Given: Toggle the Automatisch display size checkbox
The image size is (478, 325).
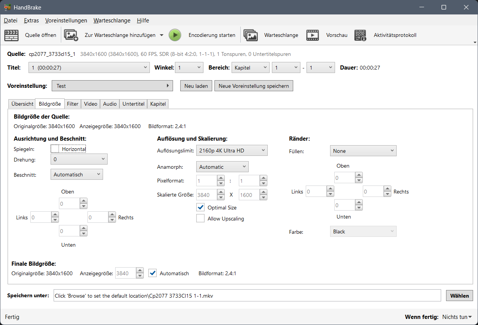Looking at the screenshot, I should point(152,273).
